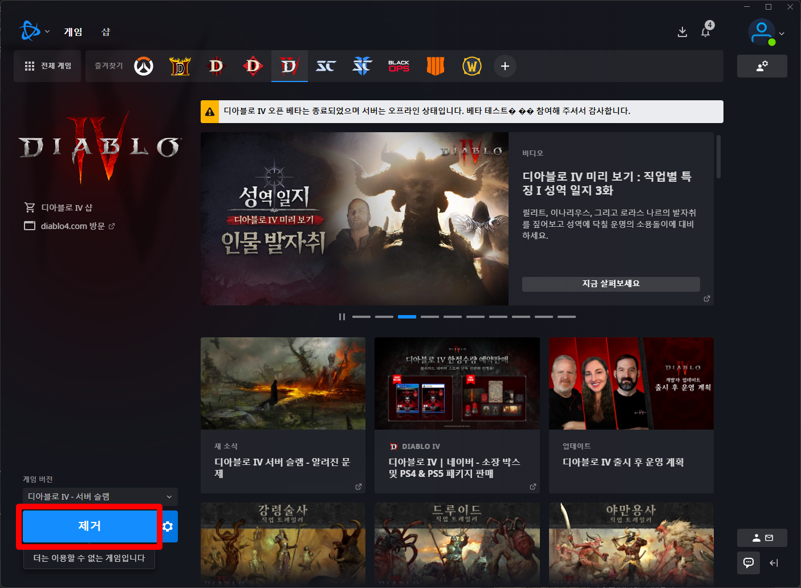Screen dimensions: 801x588
Task: Click the blue 제거 button
Action: (x=90, y=526)
